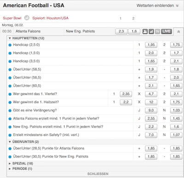Select Handicap (1,5:0) odds 1,7
184x178 pixels.
coord(176,53)
